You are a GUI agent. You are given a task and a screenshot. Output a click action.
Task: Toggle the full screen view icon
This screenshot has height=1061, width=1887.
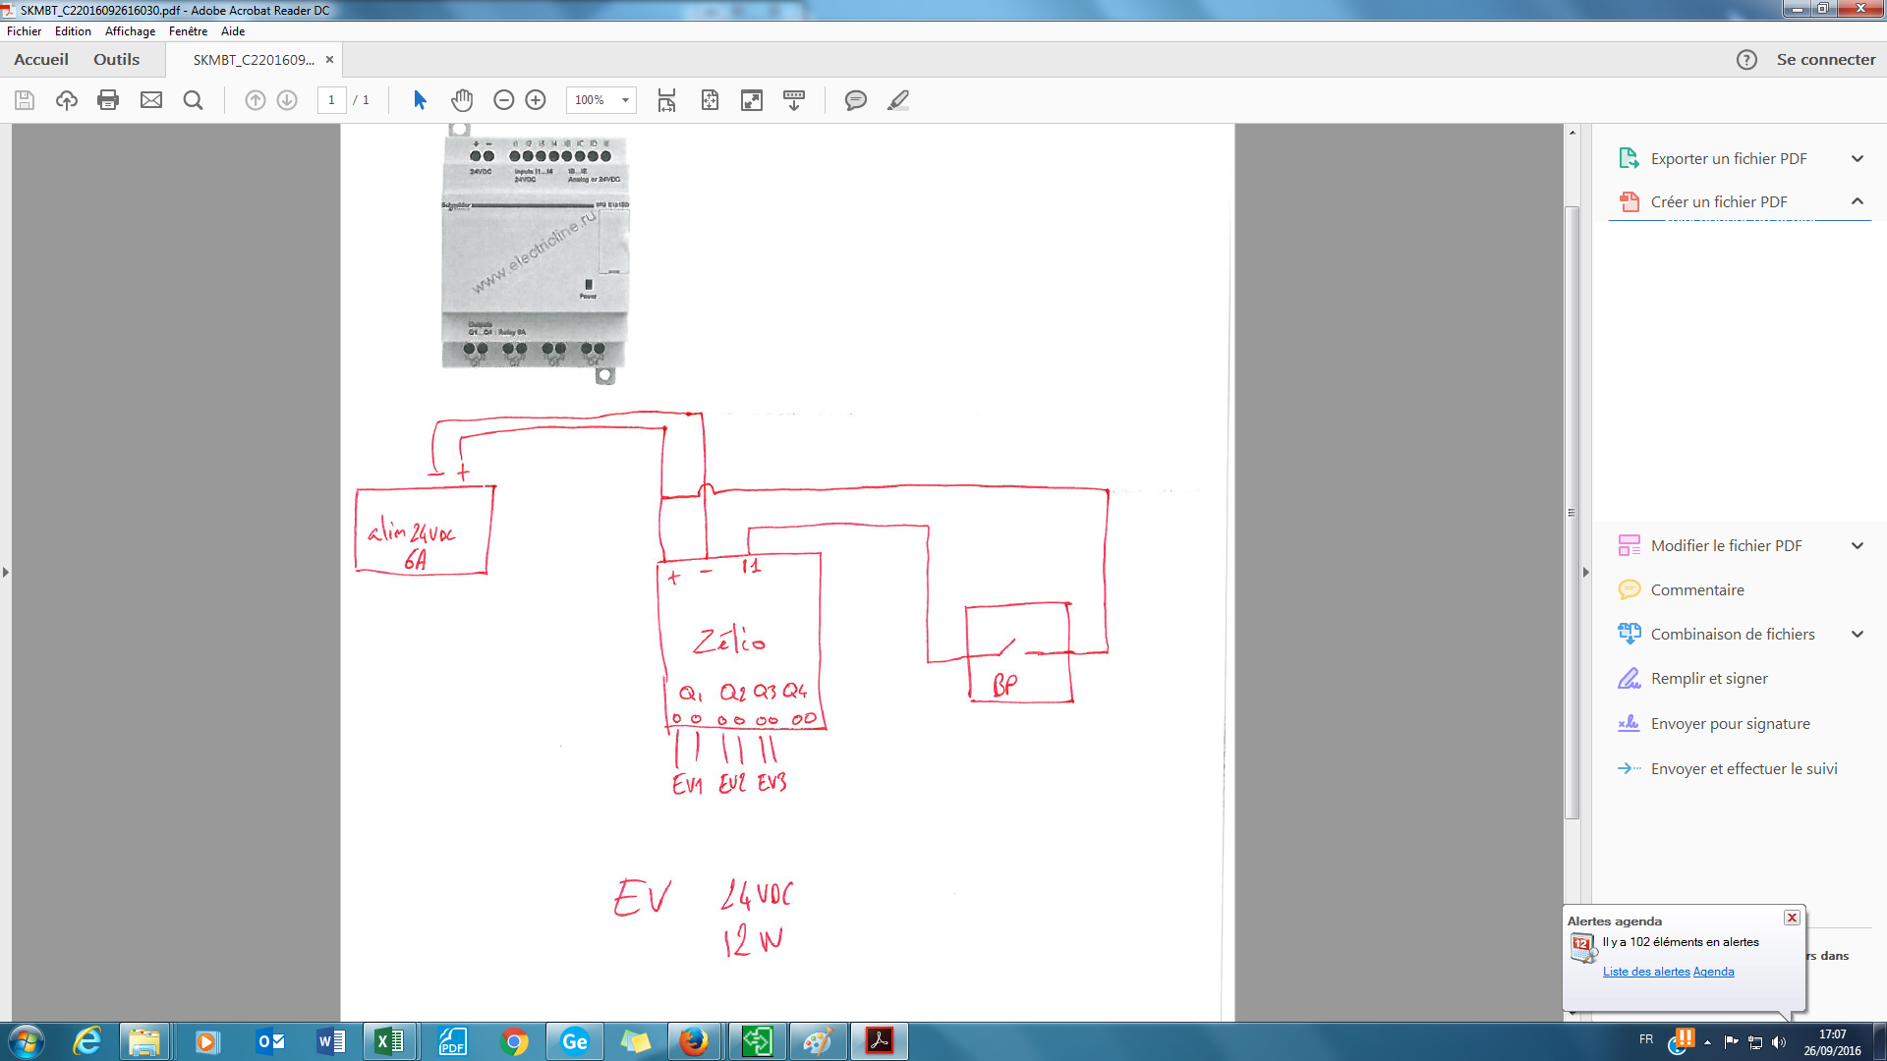point(752,100)
